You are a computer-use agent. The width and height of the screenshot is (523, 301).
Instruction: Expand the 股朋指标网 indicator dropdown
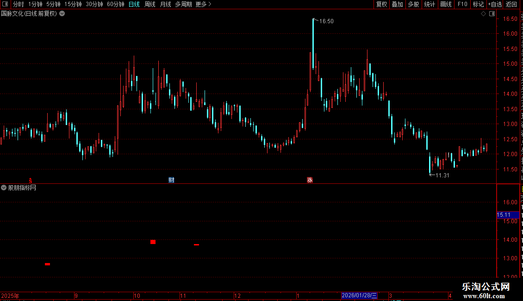4,188
